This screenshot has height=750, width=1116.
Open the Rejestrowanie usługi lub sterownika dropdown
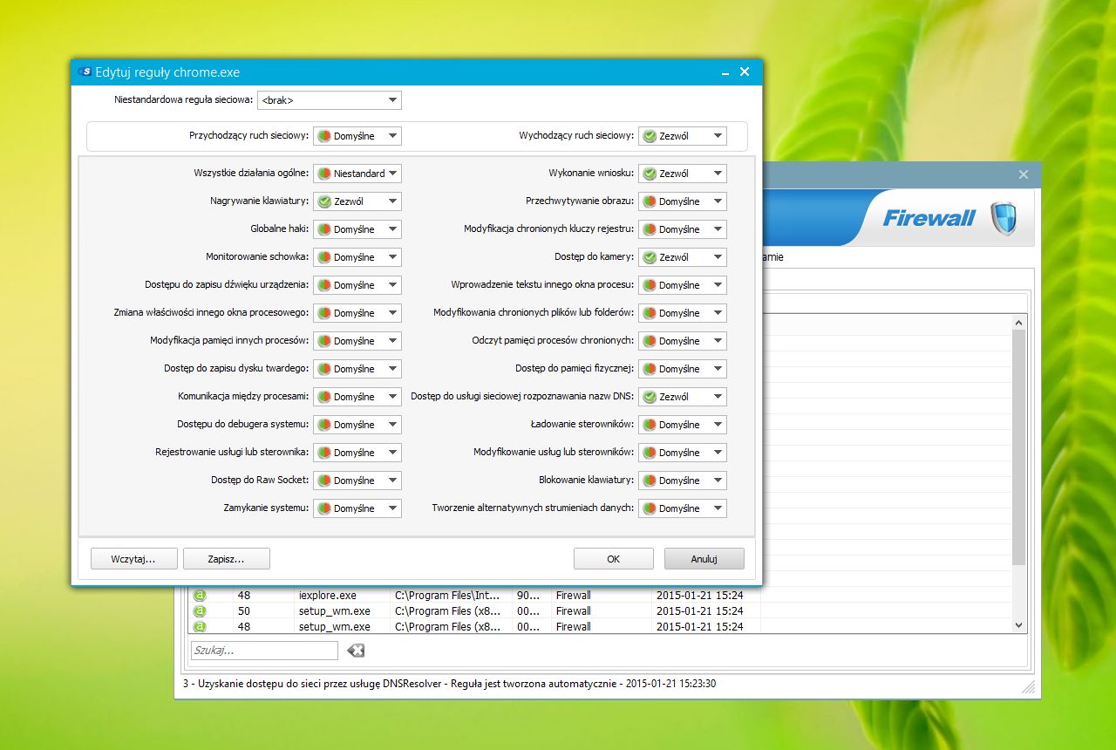[x=357, y=453]
